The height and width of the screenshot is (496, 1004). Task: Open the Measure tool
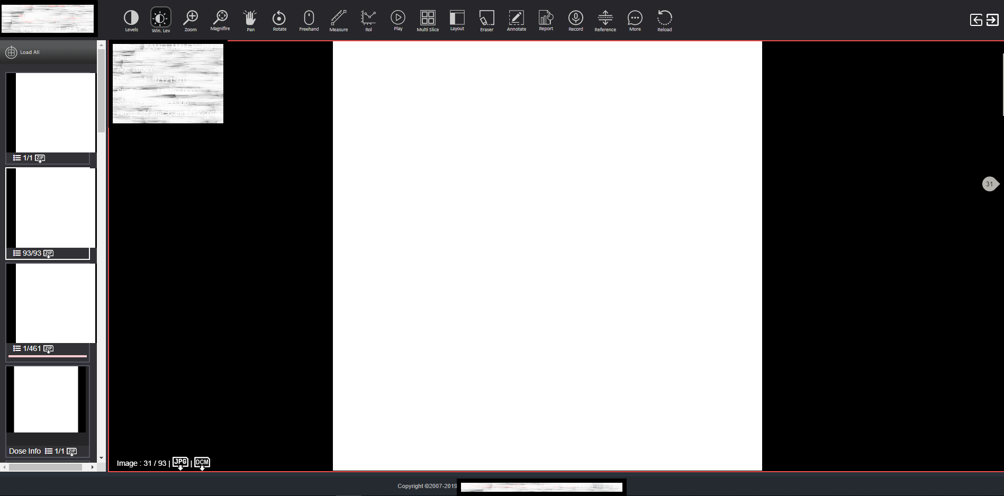pos(339,19)
